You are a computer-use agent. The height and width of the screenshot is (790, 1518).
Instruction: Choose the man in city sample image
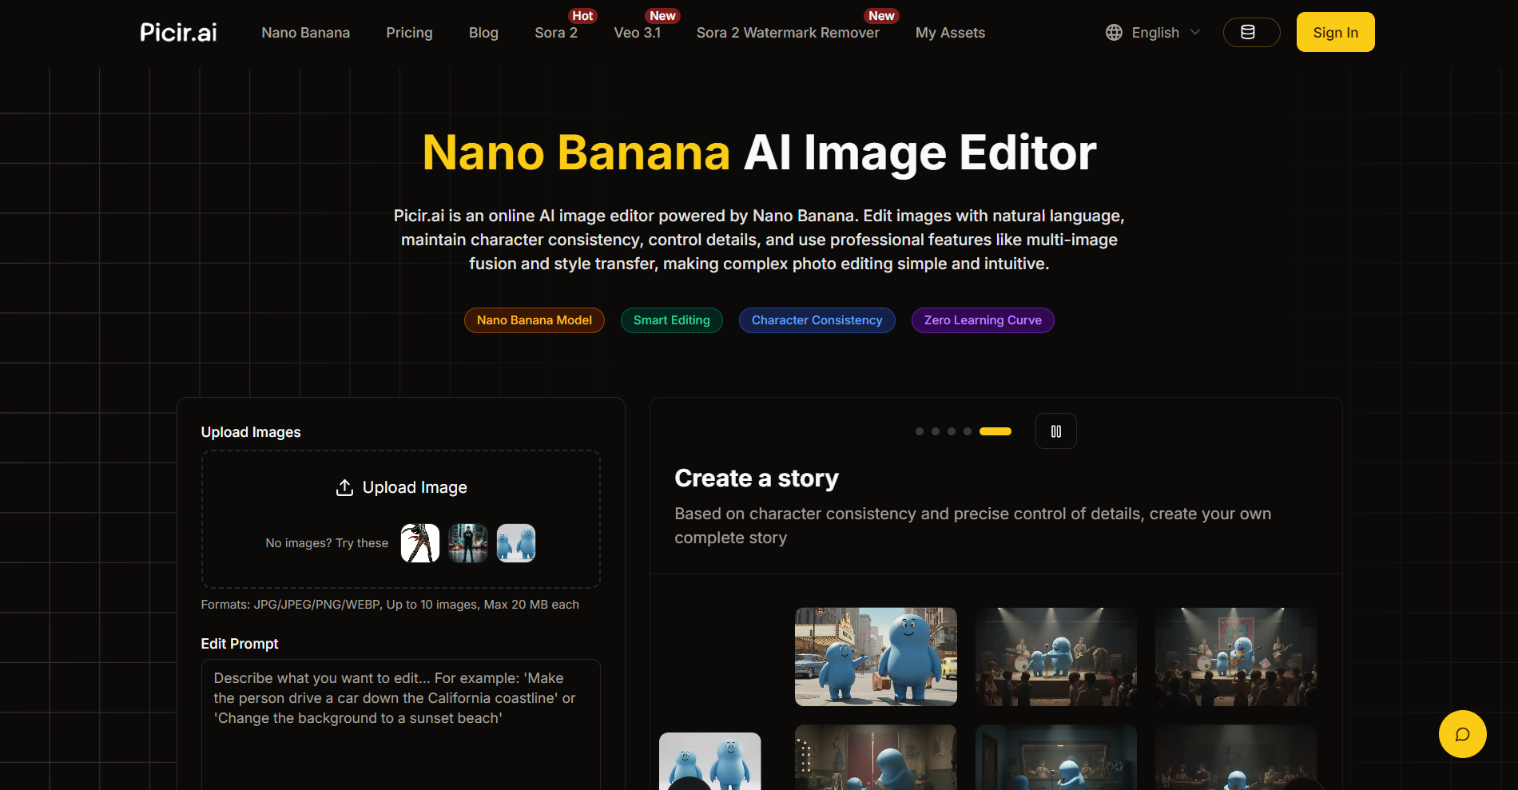click(468, 543)
